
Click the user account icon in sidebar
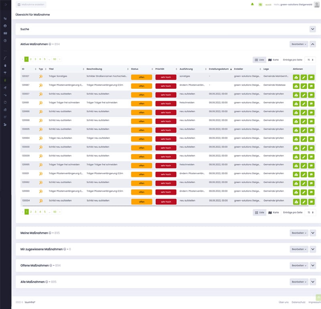tap(5, 26)
